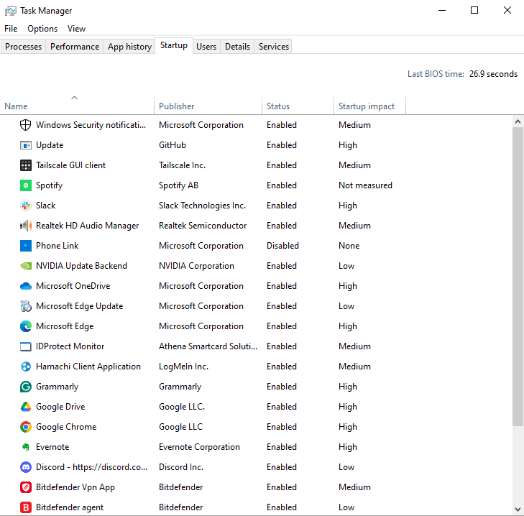The image size is (524, 516).
Task: Sort by the Startup impact column
Action: click(367, 106)
